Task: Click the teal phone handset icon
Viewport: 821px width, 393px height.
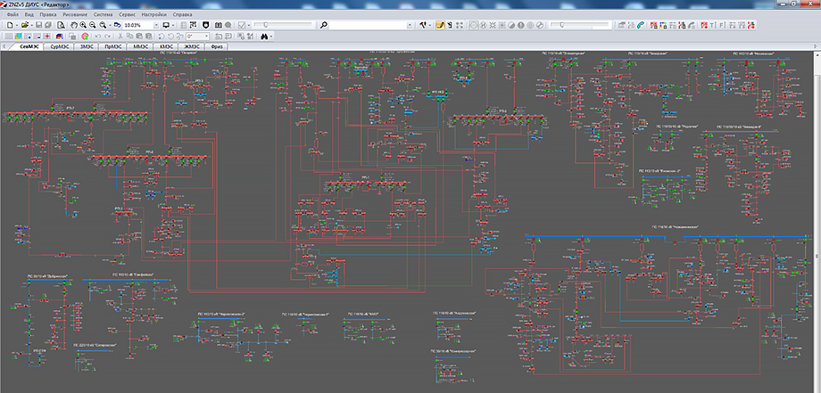Action: pyautogui.click(x=640, y=25)
